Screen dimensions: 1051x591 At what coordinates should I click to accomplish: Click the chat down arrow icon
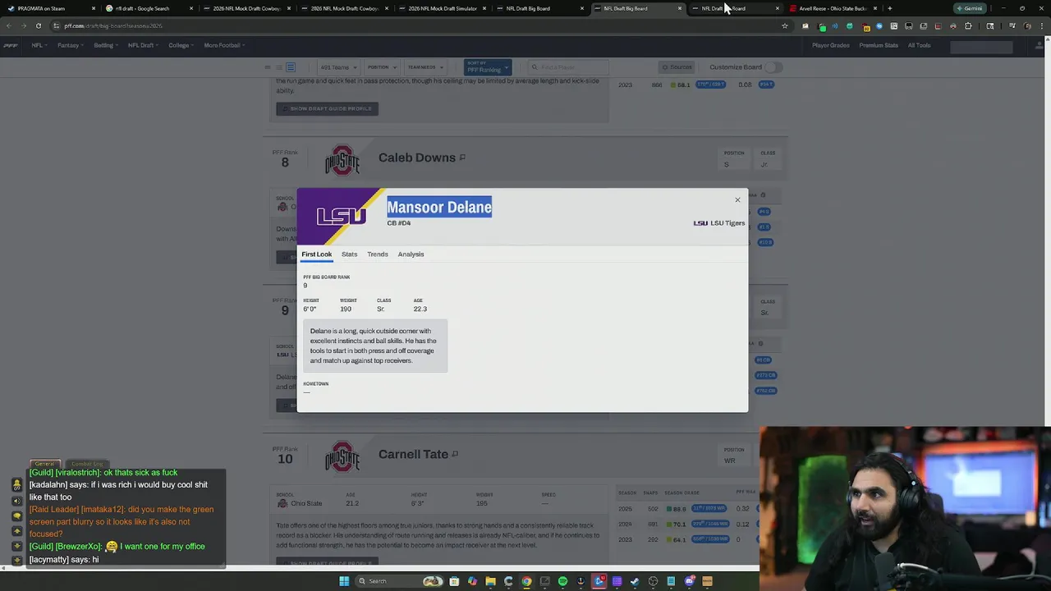click(x=16, y=546)
